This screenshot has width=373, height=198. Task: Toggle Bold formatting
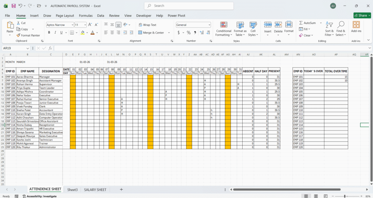(x=49, y=33)
